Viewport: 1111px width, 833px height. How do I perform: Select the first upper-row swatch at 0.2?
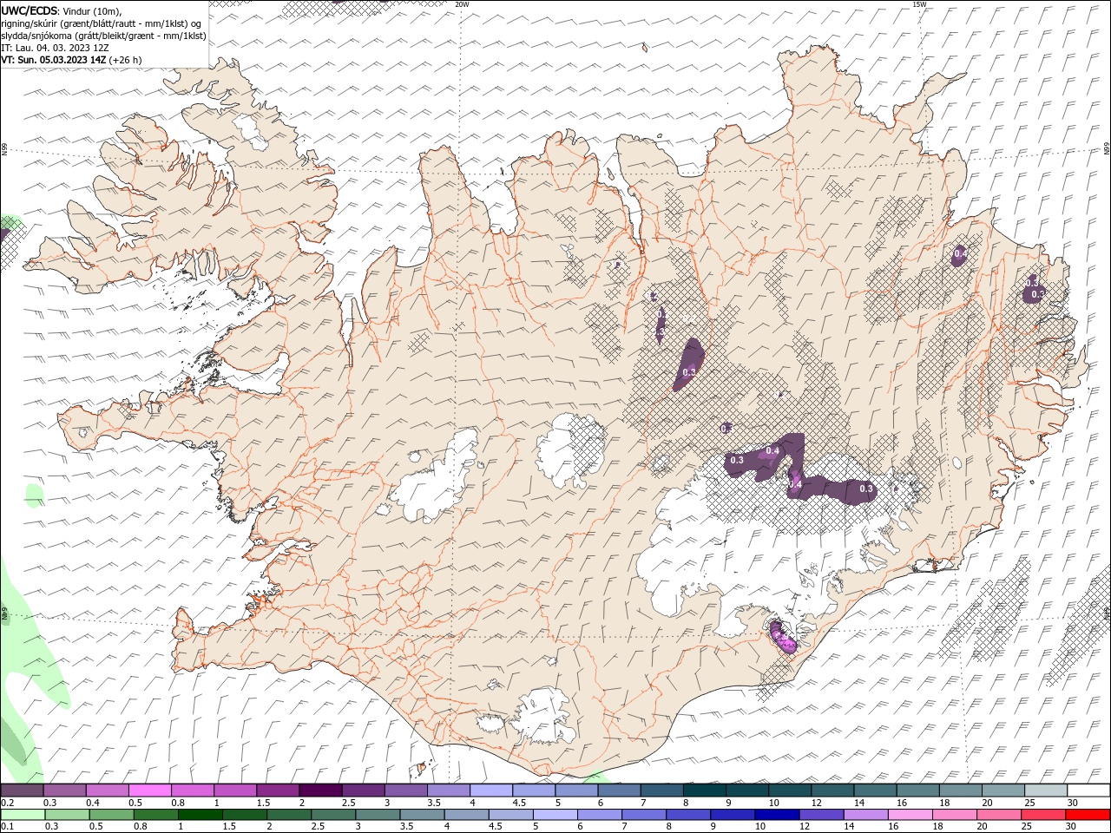pyautogui.click(x=22, y=790)
